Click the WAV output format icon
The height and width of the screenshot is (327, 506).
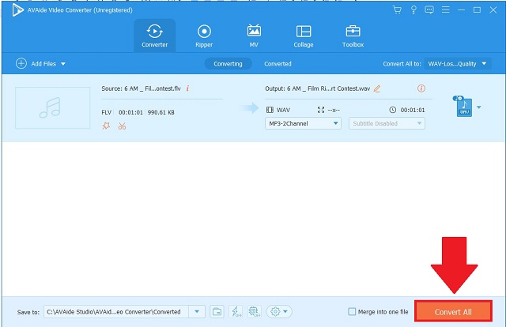pos(463,107)
